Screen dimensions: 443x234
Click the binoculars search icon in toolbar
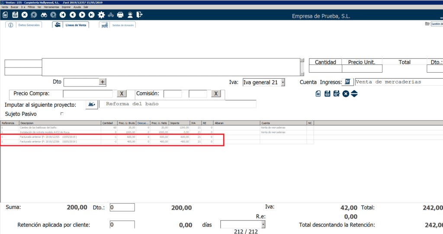click(x=44, y=15)
